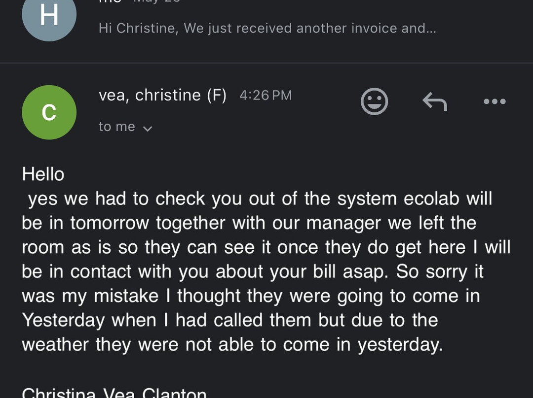Select sender name "vea, christine (F)"
The height and width of the screenshot is (398, 533).
pos(162,95)
